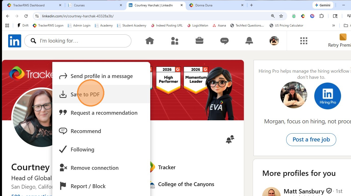Open the LogicMelon bookmark
Screen dimensions: 351x196
point(198,25)
